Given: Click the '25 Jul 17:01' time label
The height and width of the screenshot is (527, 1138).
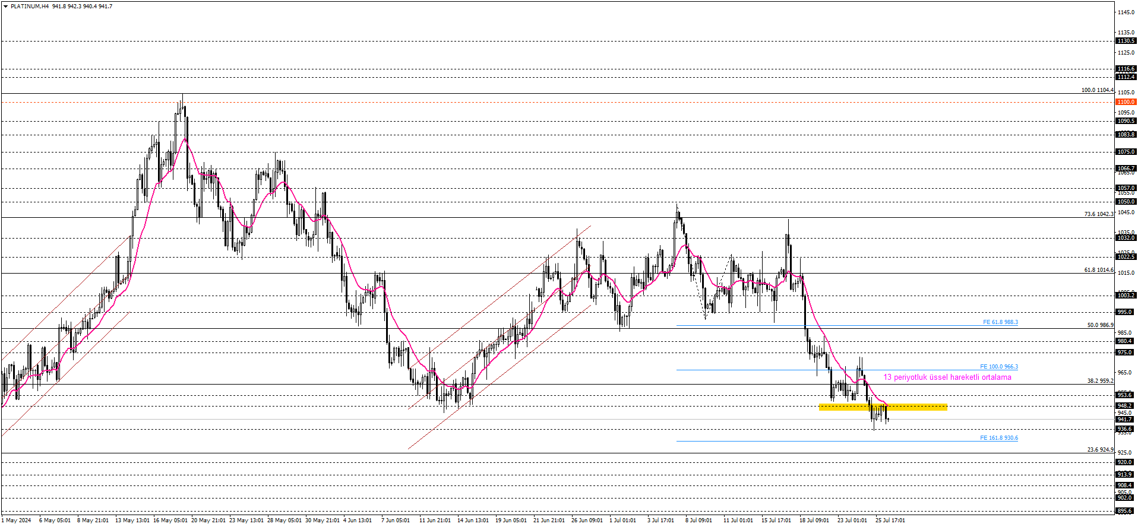Looking at the screenshot, I should pos(890,520).
